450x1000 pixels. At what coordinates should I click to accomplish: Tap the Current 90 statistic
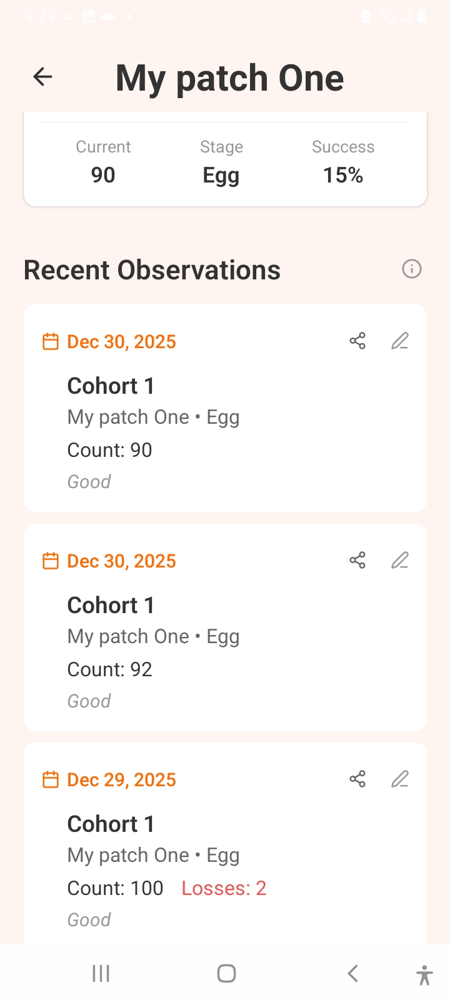pyautogui.click(x=103, y=162)
